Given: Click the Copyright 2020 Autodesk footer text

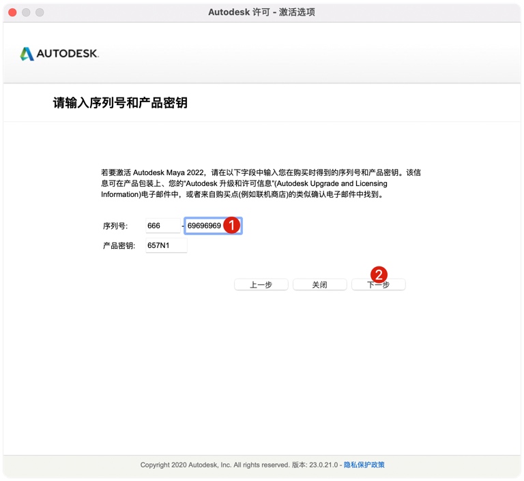Looking at the screenshot, I should pyautogui.click(x=215, y=465).
